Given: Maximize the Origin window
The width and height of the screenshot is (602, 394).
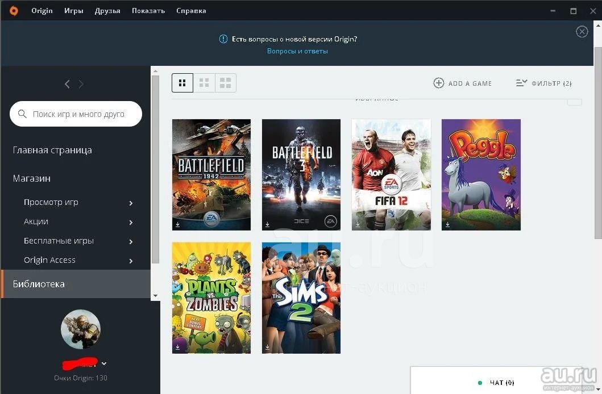Looking at the screenshot, I should 573,11.
